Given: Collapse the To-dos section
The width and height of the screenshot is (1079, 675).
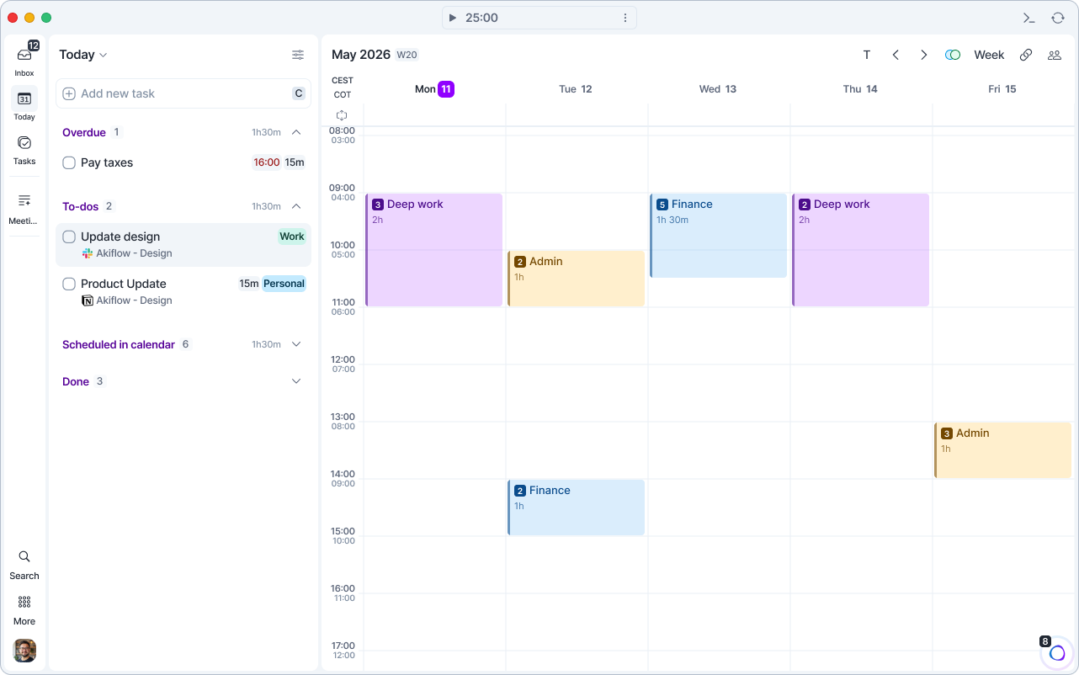Looking at the screenshot, I should tap(296, 206).
